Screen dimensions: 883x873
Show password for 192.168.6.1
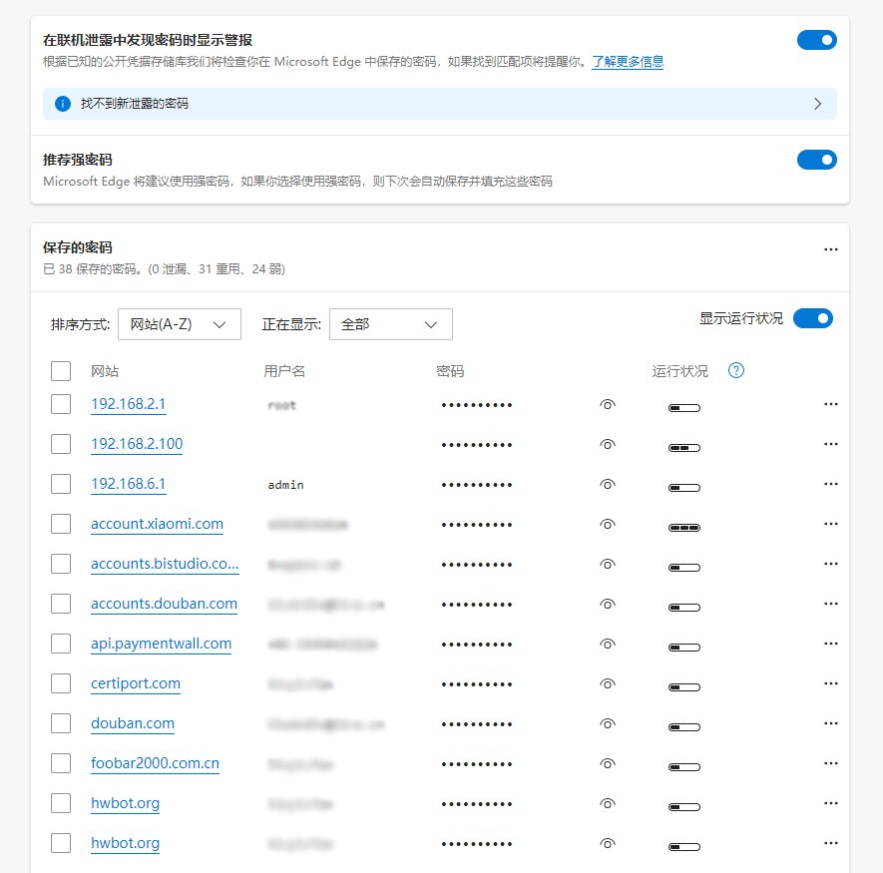click(x=607, y=484)
